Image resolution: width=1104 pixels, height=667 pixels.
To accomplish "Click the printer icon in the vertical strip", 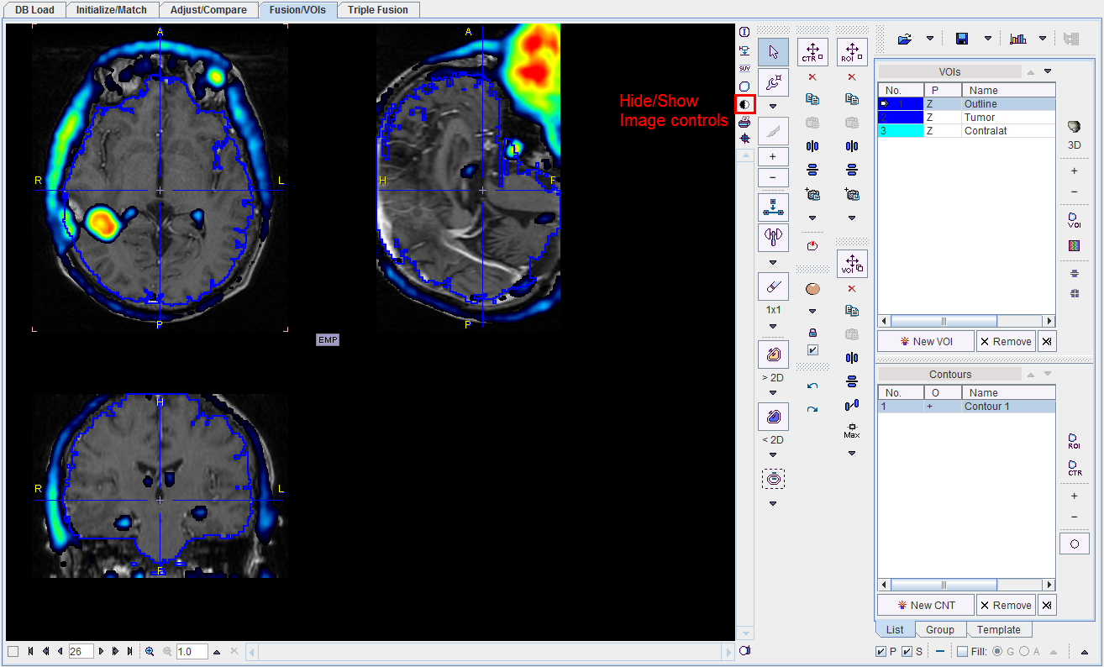I will coord(744,123).
